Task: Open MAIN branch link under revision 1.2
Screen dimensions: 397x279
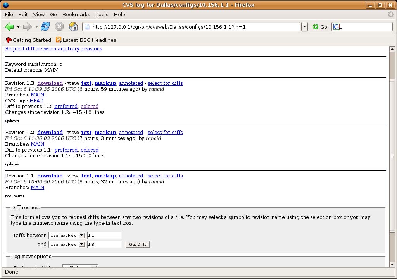Action: pyautogui.click(x=38, y=144)
